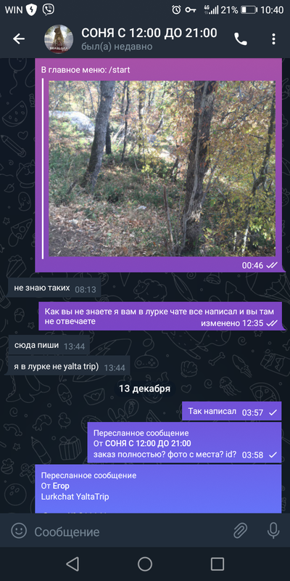Viewport: 290px width, 581px height.
Task: Open the three-dot chat options menu
Action: click(x=273, y=39)
